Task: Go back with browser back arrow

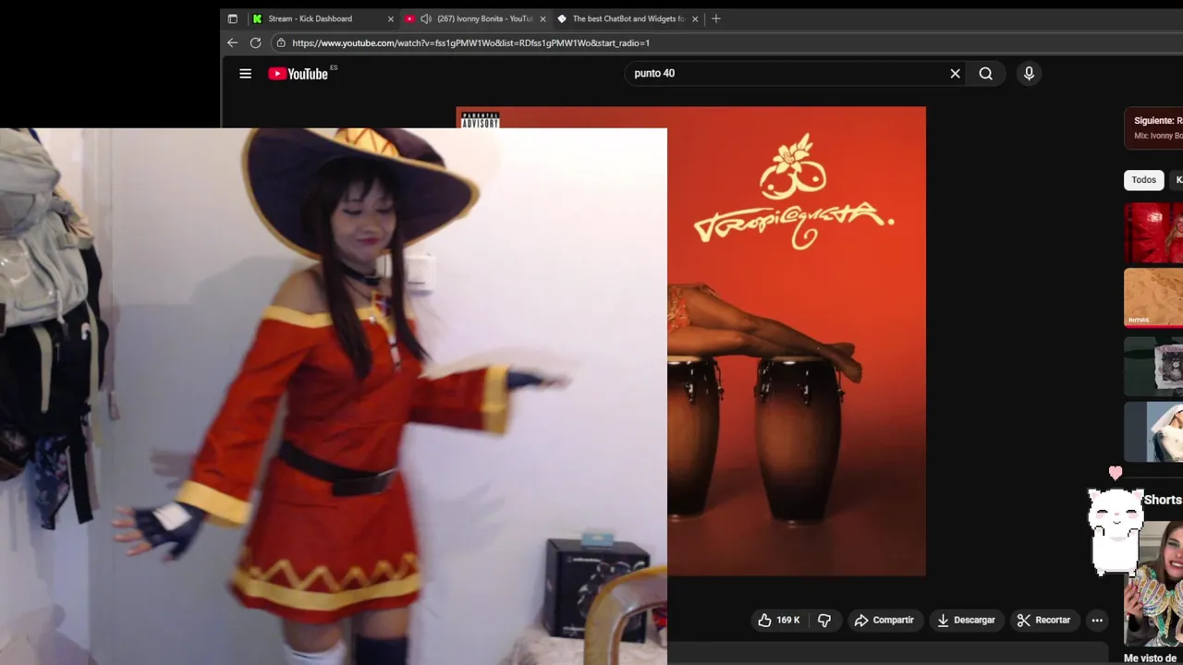Action: click(232, 42)
